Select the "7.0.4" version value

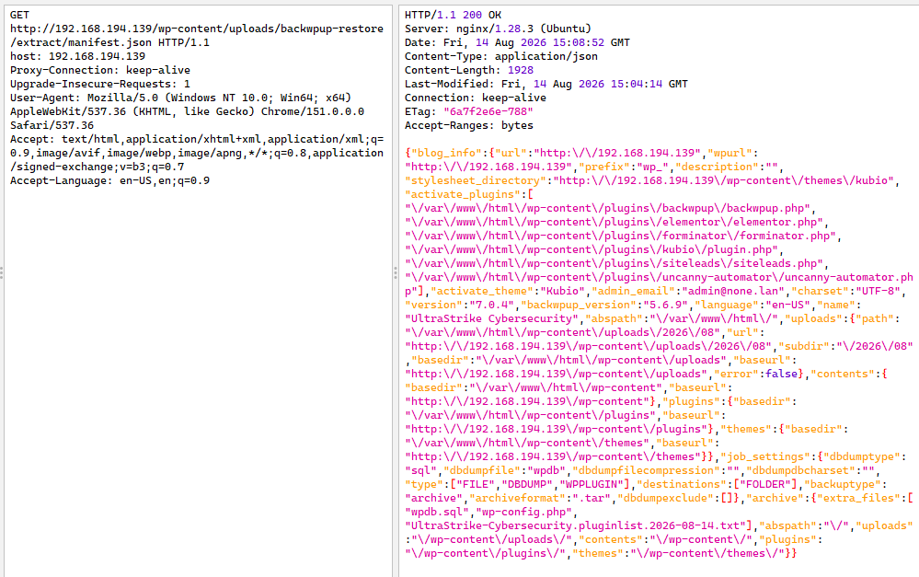(491, 305)
